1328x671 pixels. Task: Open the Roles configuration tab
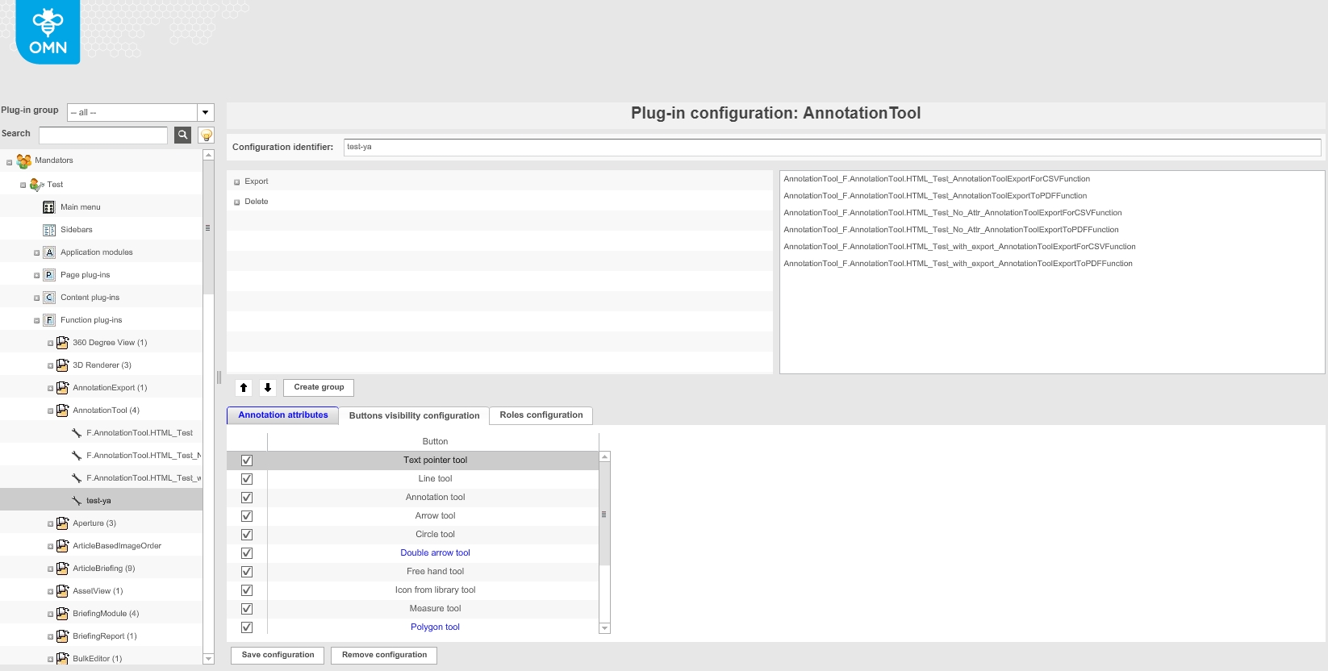tap(541, 415)
